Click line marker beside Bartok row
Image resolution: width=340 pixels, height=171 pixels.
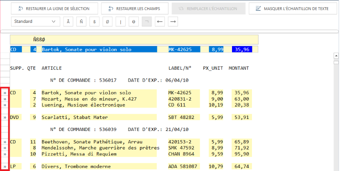point(5,93)
